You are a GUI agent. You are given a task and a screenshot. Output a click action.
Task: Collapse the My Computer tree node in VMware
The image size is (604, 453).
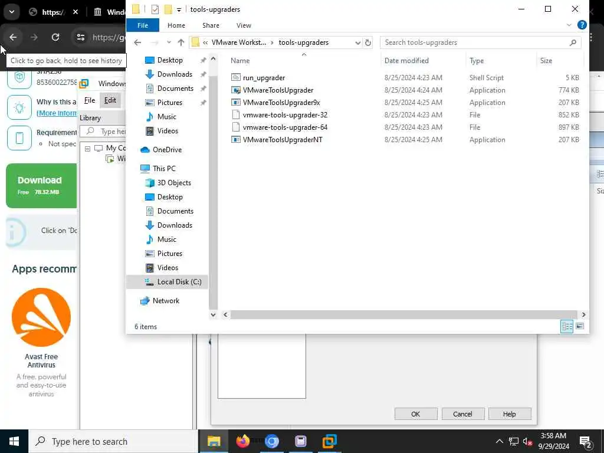(87, 149)
